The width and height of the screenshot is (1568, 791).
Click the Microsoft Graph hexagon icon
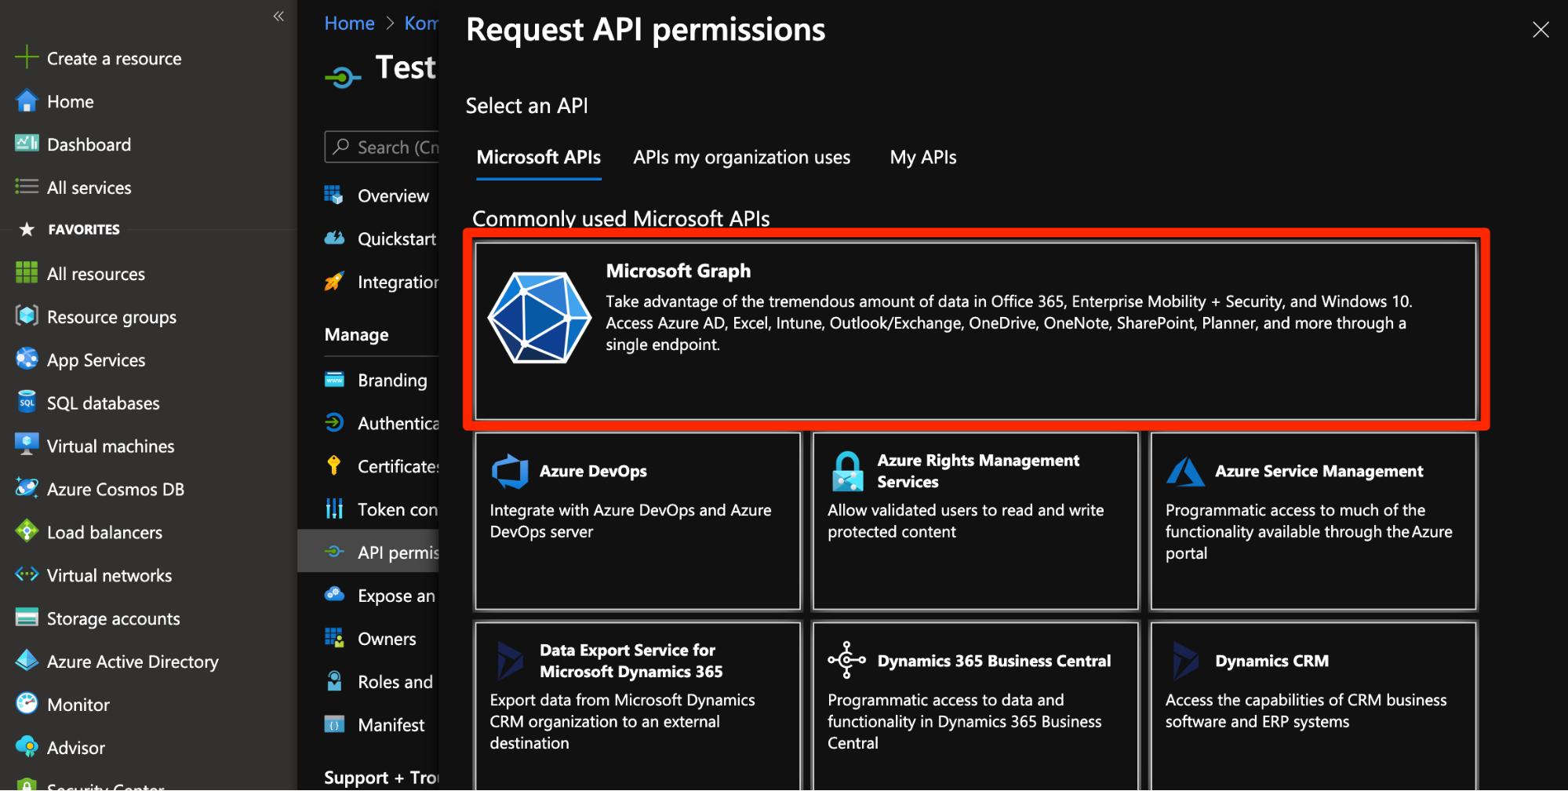point(540,318)
